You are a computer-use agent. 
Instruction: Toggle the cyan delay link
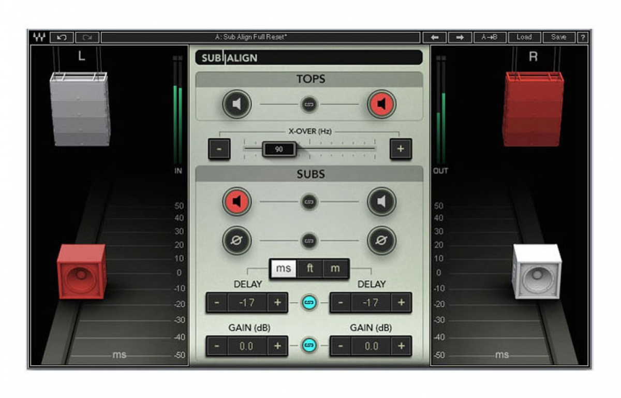(x=309, y=302)
